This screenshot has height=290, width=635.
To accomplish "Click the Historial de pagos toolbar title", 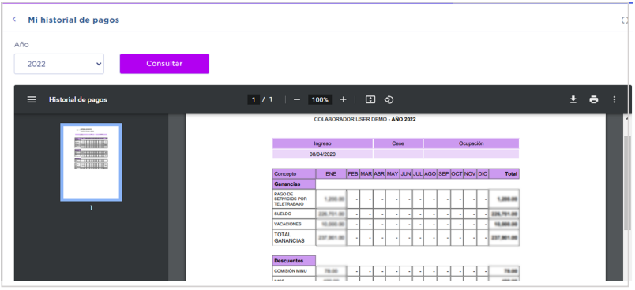I will [x=78, y=99].
